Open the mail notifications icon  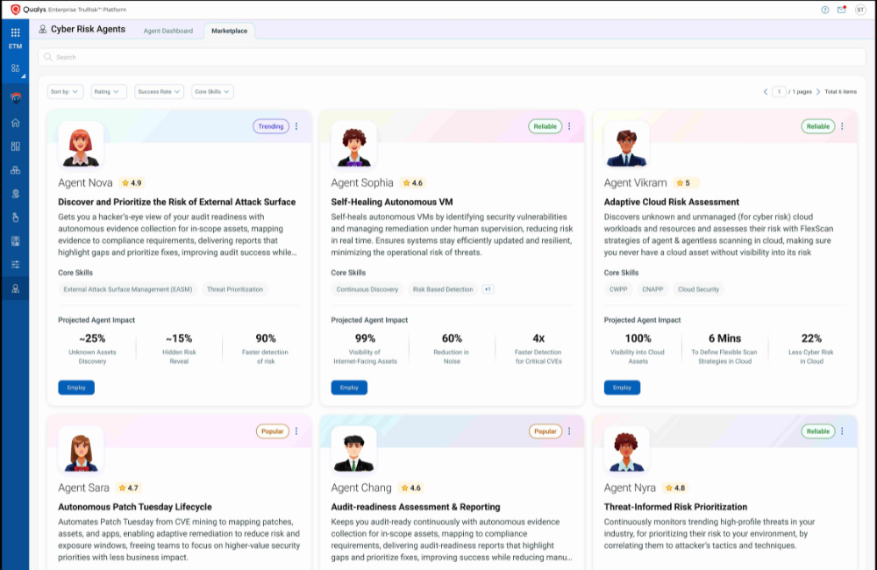pyautogui.click(x=842, y=10)
